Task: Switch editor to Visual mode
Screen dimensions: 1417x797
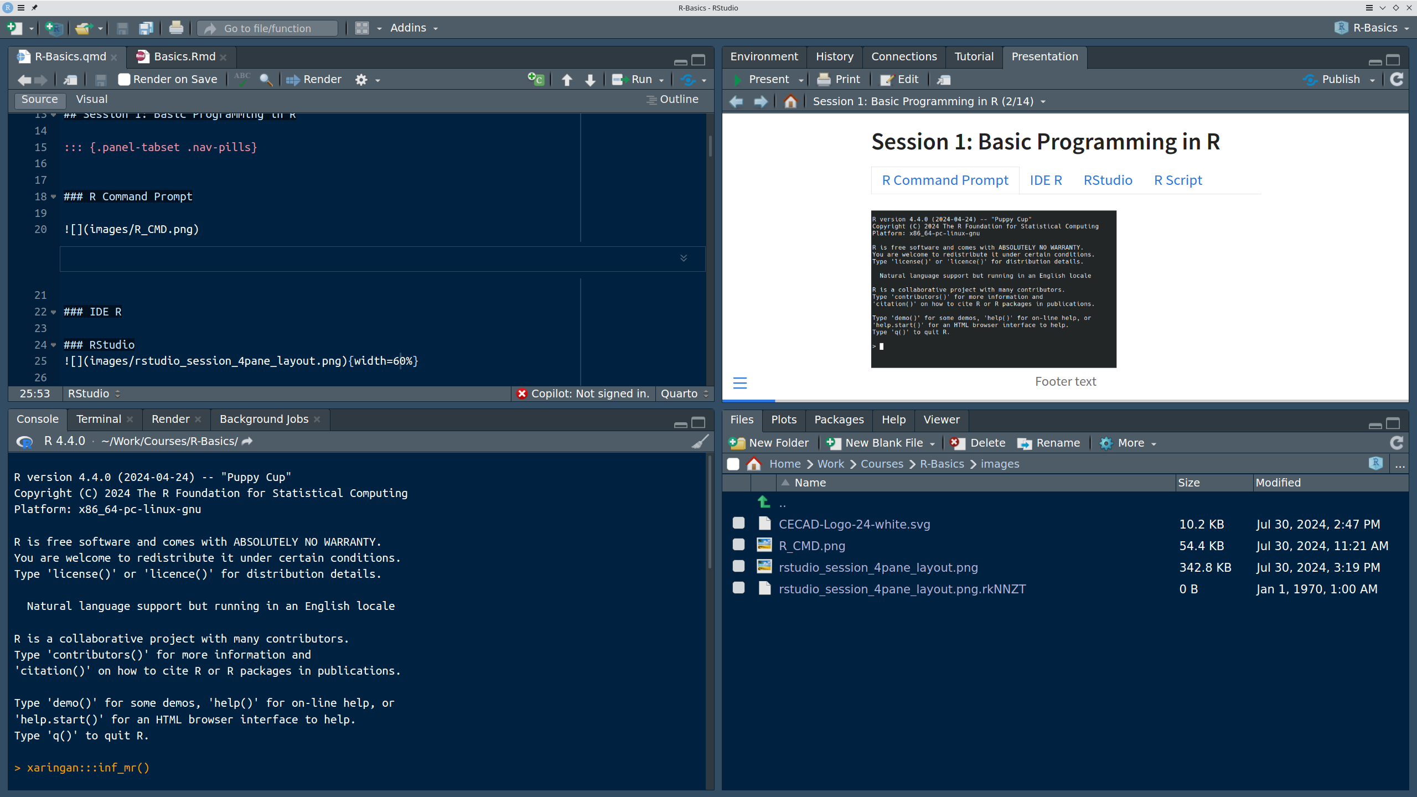Action: pyautogui.click(x=92, y=100)
